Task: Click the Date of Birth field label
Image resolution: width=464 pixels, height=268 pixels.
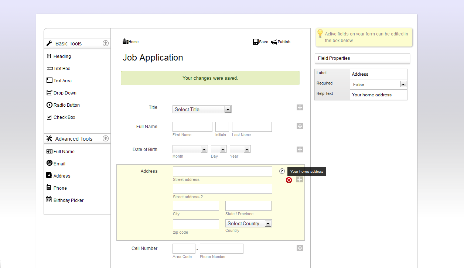Action: [x=145, y=149]
